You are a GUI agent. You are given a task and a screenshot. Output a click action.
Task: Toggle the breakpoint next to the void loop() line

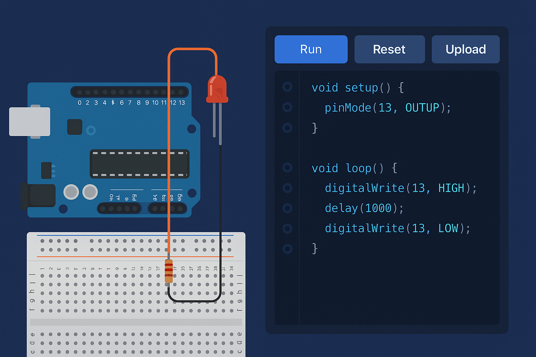coord(287,168)
